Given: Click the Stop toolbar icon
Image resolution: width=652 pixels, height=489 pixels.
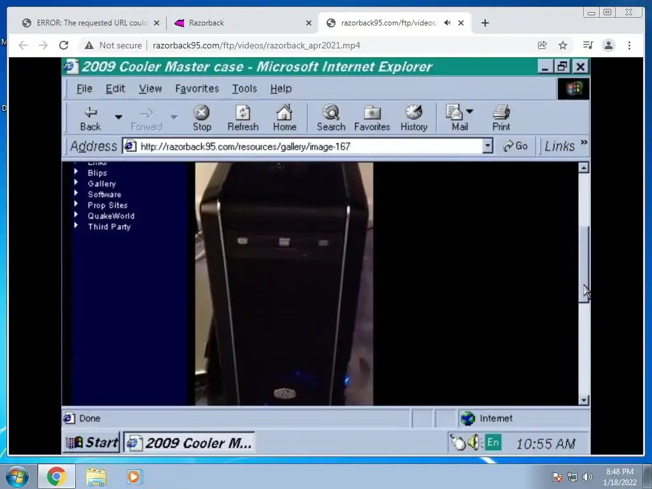Looking at the screenshot, I should [202, 118].
